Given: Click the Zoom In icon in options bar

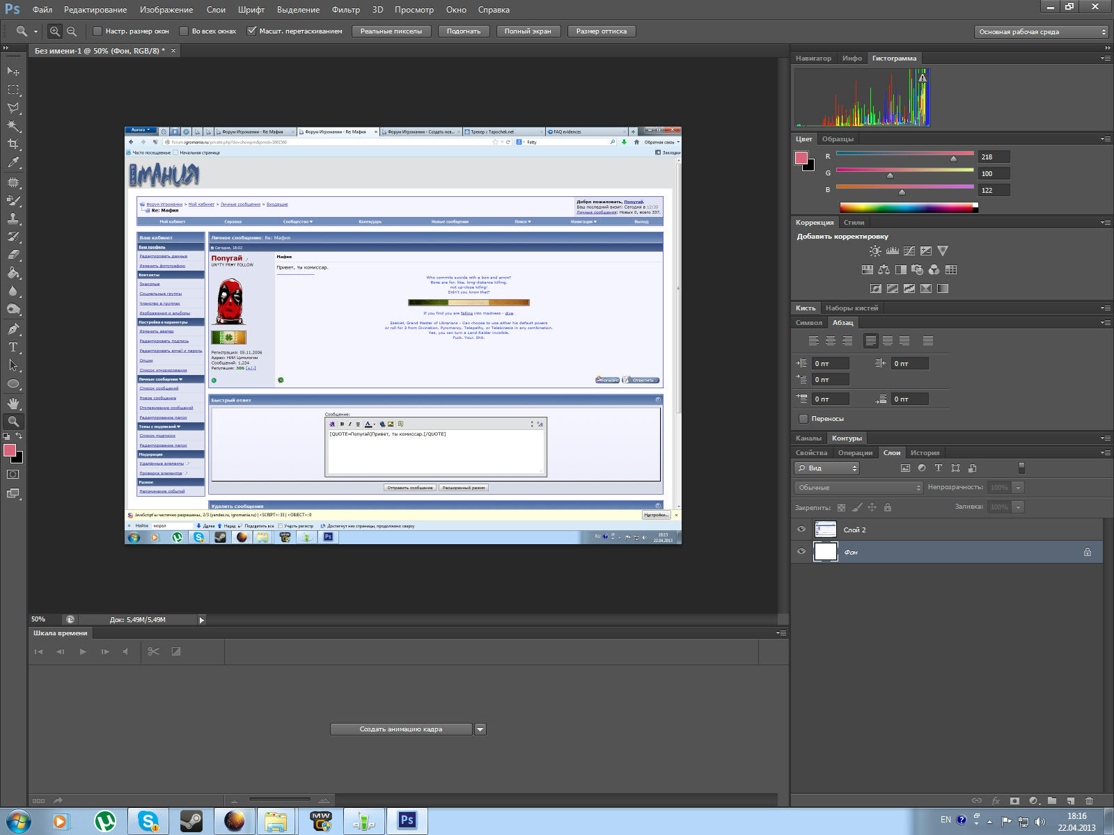Looking at the screenshot, I should 55,31.
